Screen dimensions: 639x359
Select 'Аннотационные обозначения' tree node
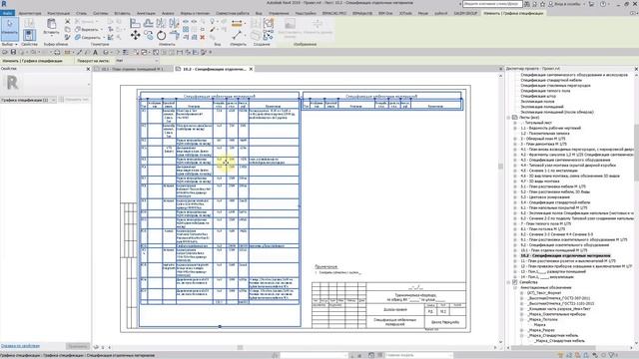point(546,287)
